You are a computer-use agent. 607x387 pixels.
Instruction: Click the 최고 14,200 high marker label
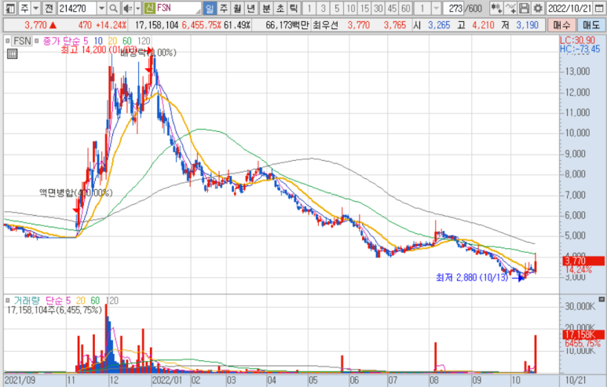(99, 50)
